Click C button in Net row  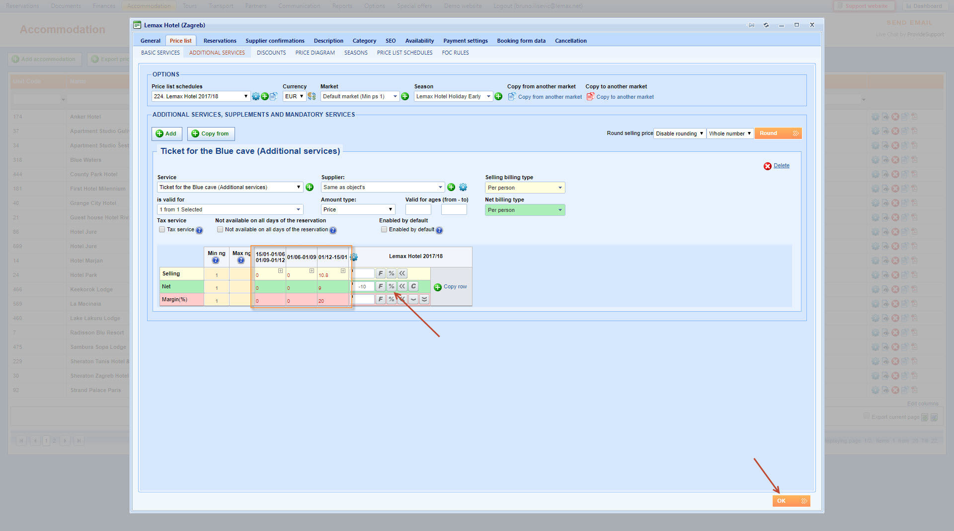[x=413, y=286]
